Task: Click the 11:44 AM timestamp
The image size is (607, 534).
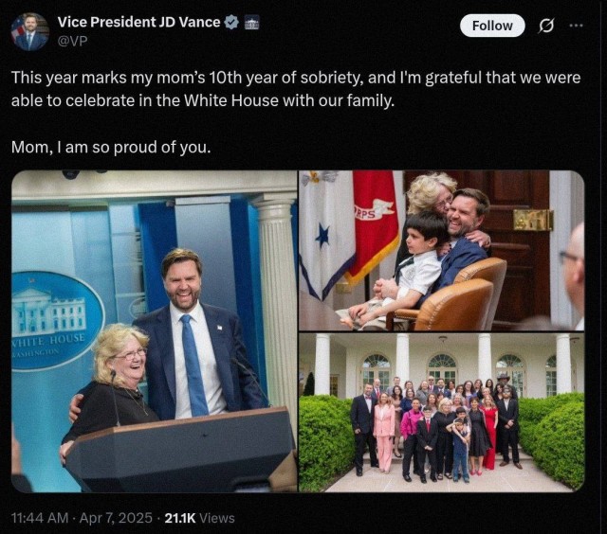Action: coord(41,518)
